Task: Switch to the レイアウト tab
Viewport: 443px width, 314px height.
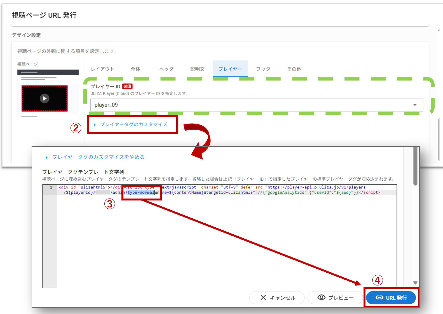Action: click(x=102, y=69)
